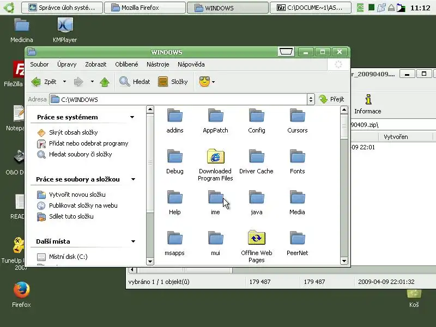
Task: Click the Přejít go button
Action: [x=332, y=99]
